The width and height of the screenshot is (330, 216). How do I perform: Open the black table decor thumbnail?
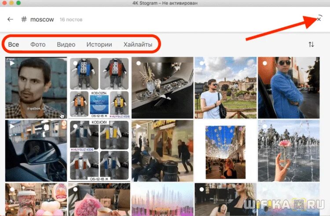(x=162, y=88)
